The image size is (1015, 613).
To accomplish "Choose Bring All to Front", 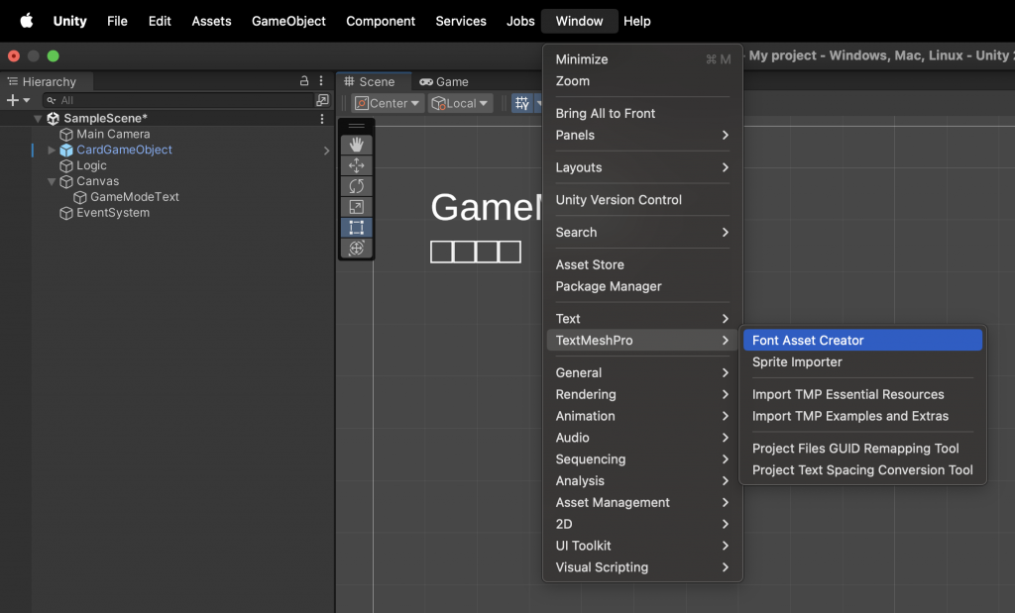I will 642,113.
